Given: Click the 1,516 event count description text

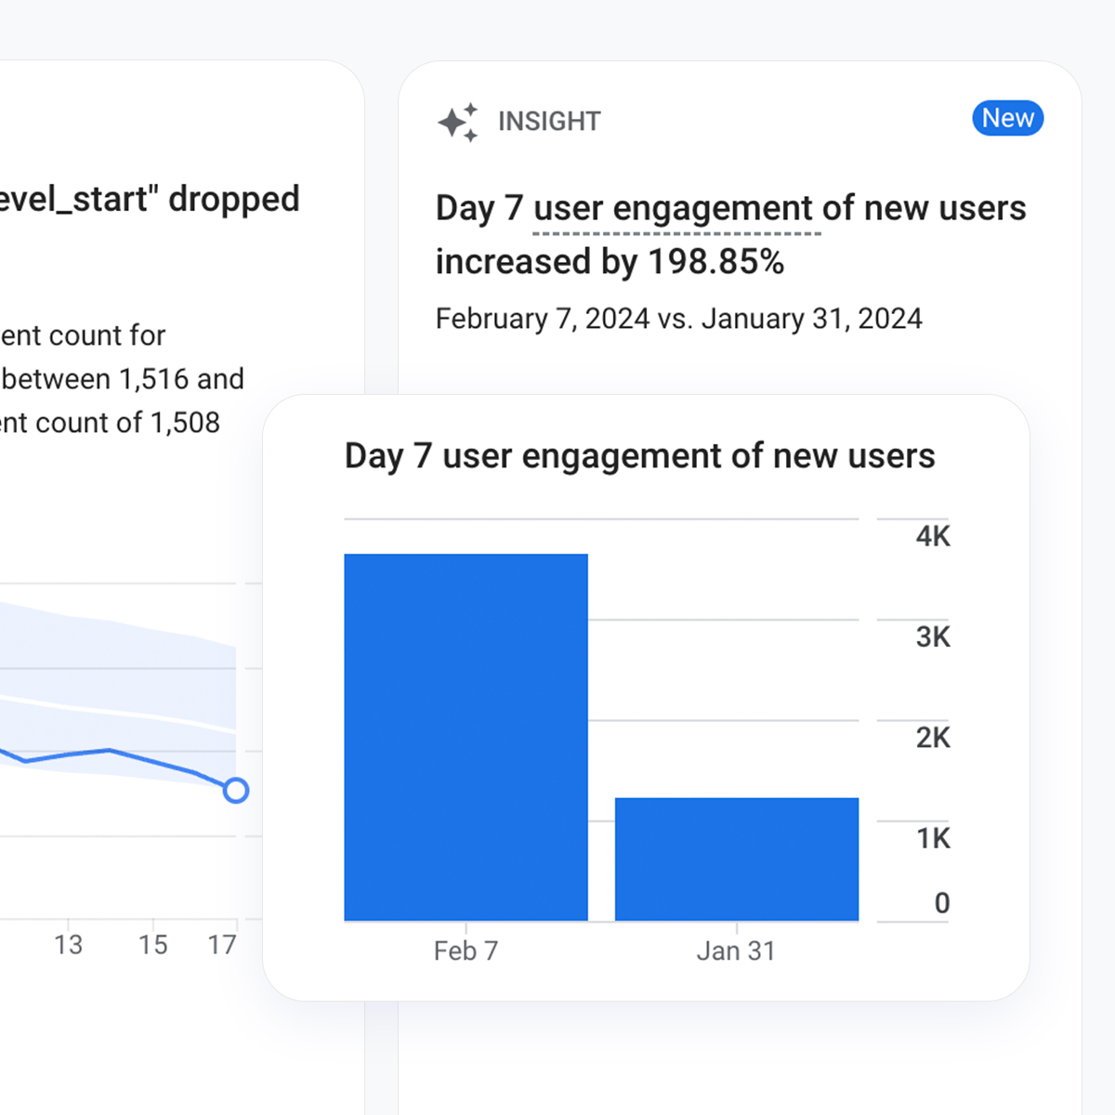Looking at the screenshot, I should click(121, 379).
